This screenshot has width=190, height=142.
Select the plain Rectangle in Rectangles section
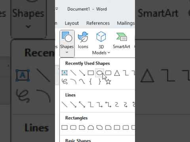click(65, 127)
